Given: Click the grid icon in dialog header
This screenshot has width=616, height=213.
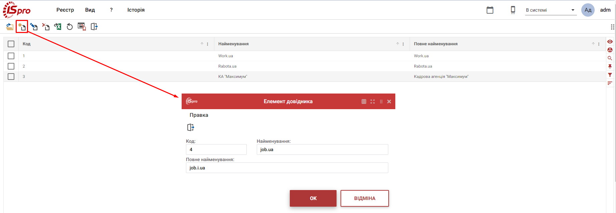Looking at the screenshot, I should pos(364,102).
